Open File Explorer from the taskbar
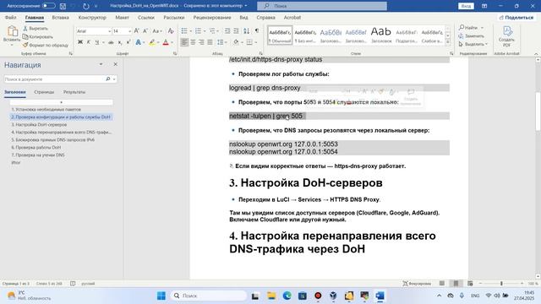Screen dimensions: 541x304 271,296
